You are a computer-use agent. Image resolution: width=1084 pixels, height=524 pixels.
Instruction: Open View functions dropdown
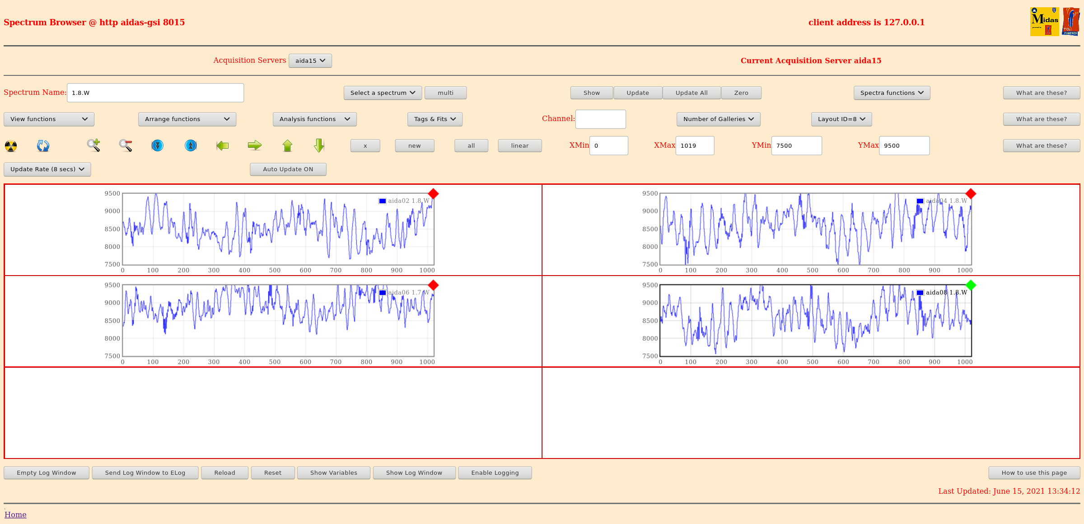[49, 119]
